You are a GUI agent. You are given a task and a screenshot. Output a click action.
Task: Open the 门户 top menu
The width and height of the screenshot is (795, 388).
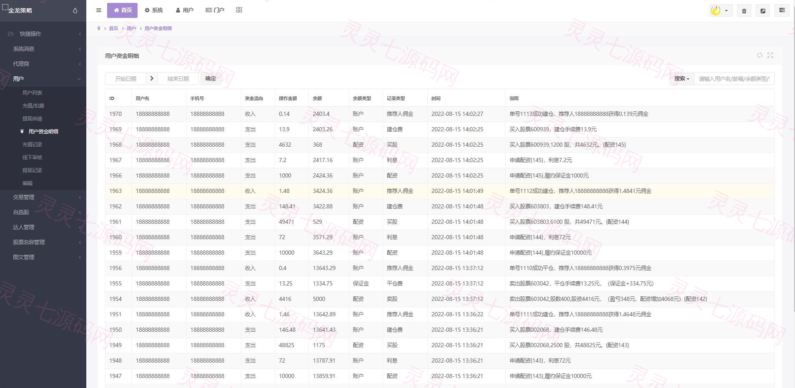(215, 10)
